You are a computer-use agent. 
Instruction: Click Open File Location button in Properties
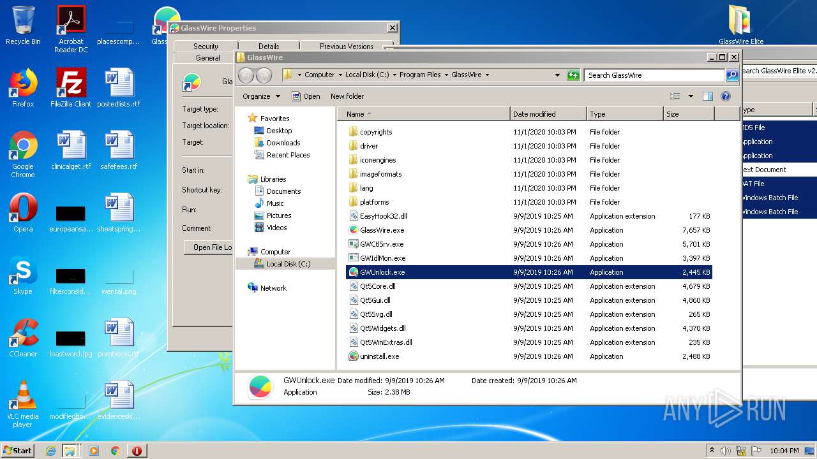tap(209, 247)
